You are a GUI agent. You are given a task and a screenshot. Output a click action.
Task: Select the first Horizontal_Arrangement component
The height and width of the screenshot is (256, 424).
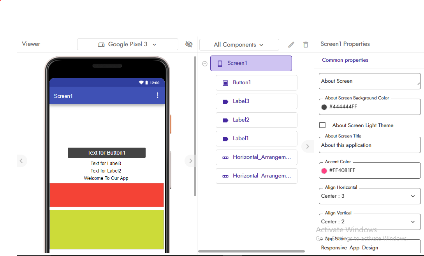pos(256,157)
